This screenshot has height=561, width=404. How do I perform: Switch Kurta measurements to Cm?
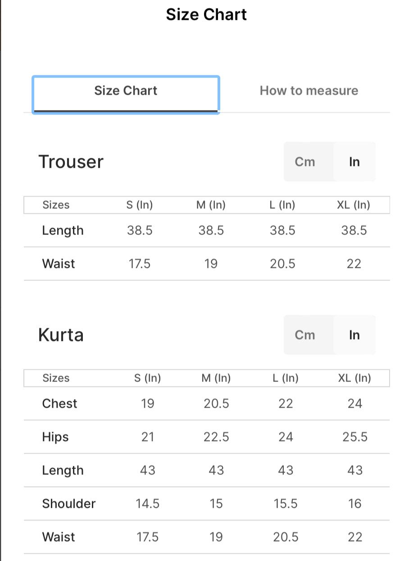point(305,335)
